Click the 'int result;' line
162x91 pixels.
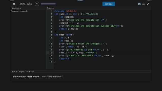tap(66, 41)
